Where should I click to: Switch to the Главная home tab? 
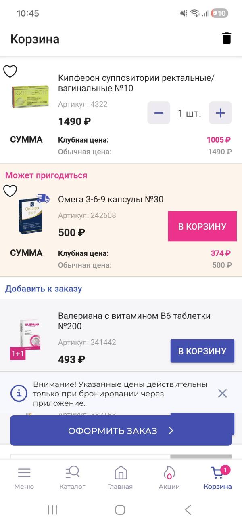120,477
